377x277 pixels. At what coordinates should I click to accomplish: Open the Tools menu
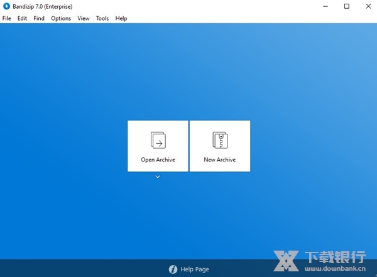tap(102, 18)
